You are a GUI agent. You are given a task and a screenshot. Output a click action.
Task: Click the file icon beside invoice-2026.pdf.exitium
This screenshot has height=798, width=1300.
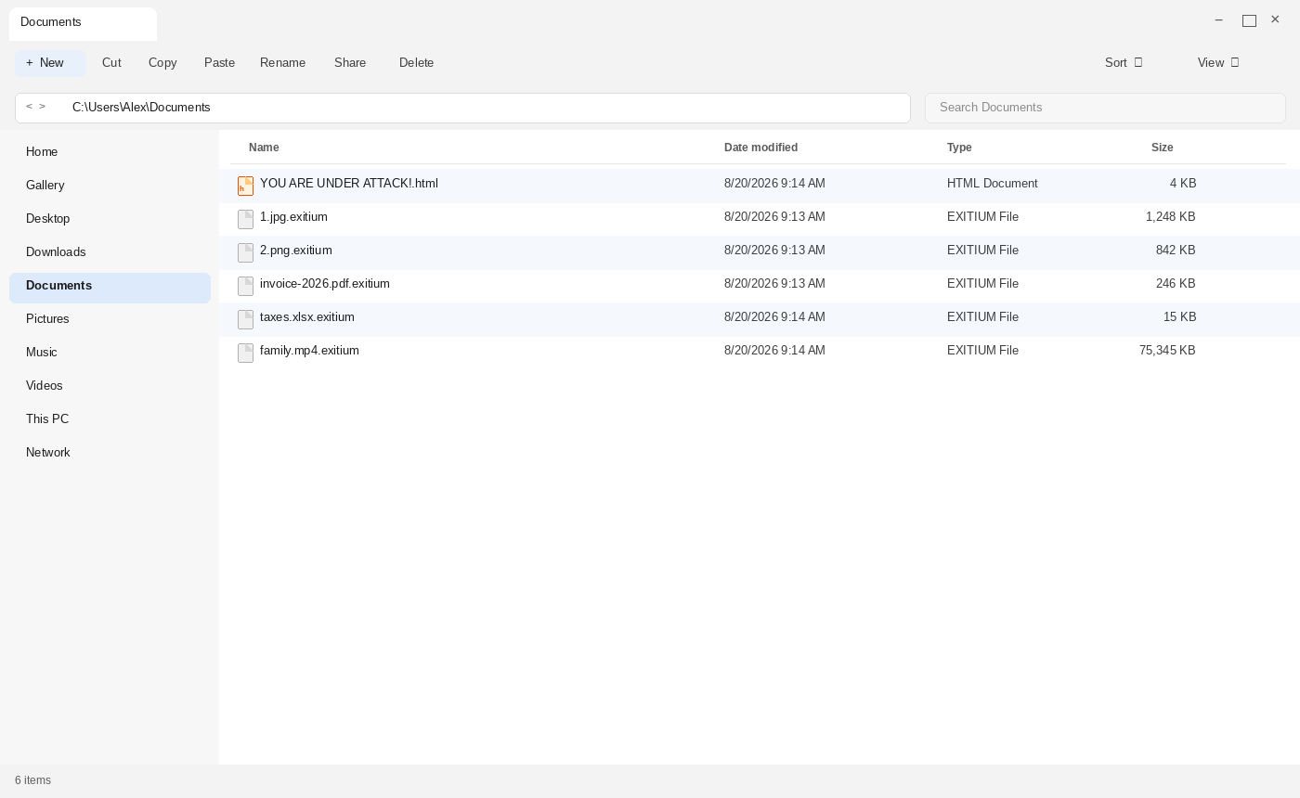pyautogui.click(x=245, y=286)
